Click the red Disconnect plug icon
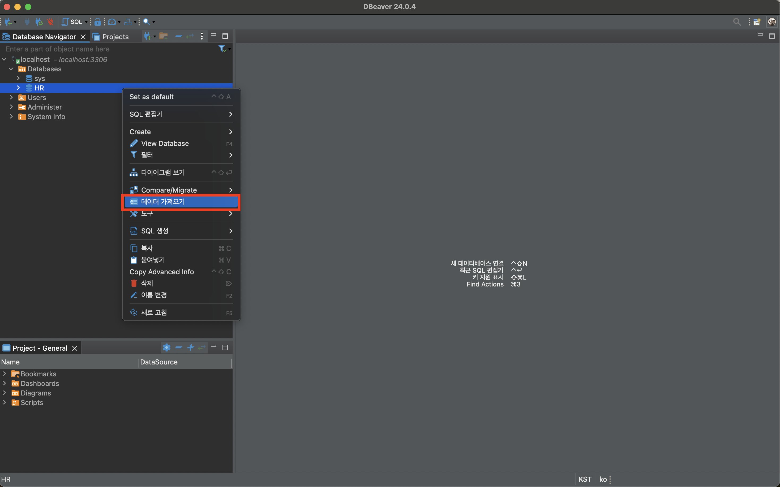780x487 pixels. [x=50, y=21]
